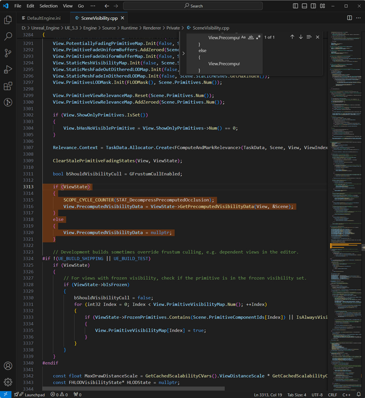
Task: Toggle Use Regular Expression in find widget
Action: point(258,38)
